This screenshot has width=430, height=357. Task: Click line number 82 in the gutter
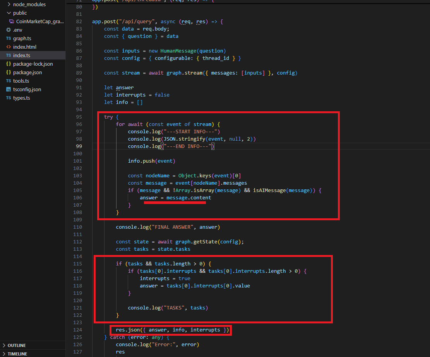click(79, 21)
